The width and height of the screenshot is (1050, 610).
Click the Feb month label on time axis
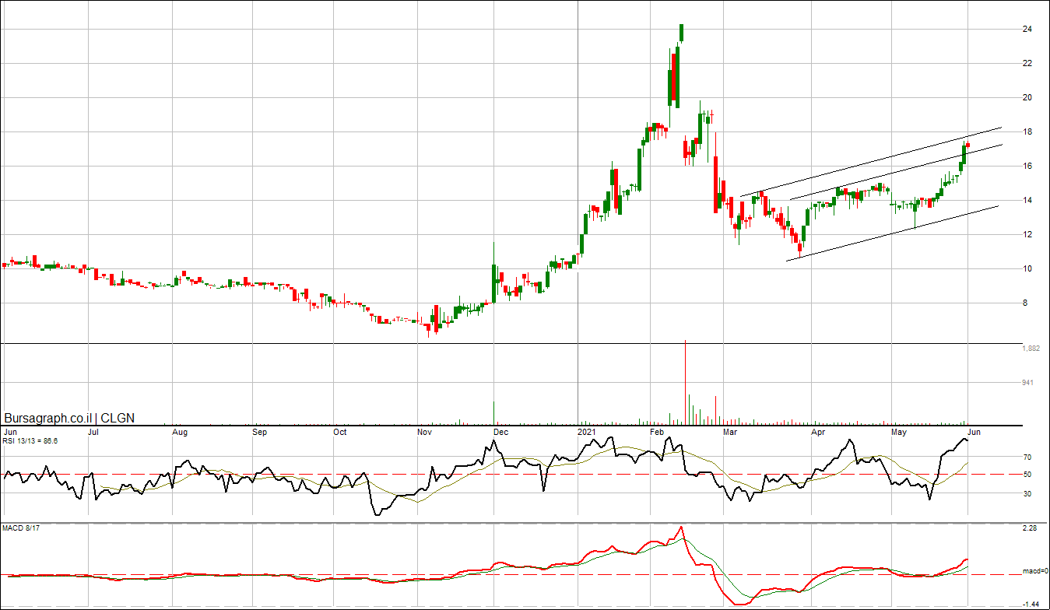[x=656, y=431]
